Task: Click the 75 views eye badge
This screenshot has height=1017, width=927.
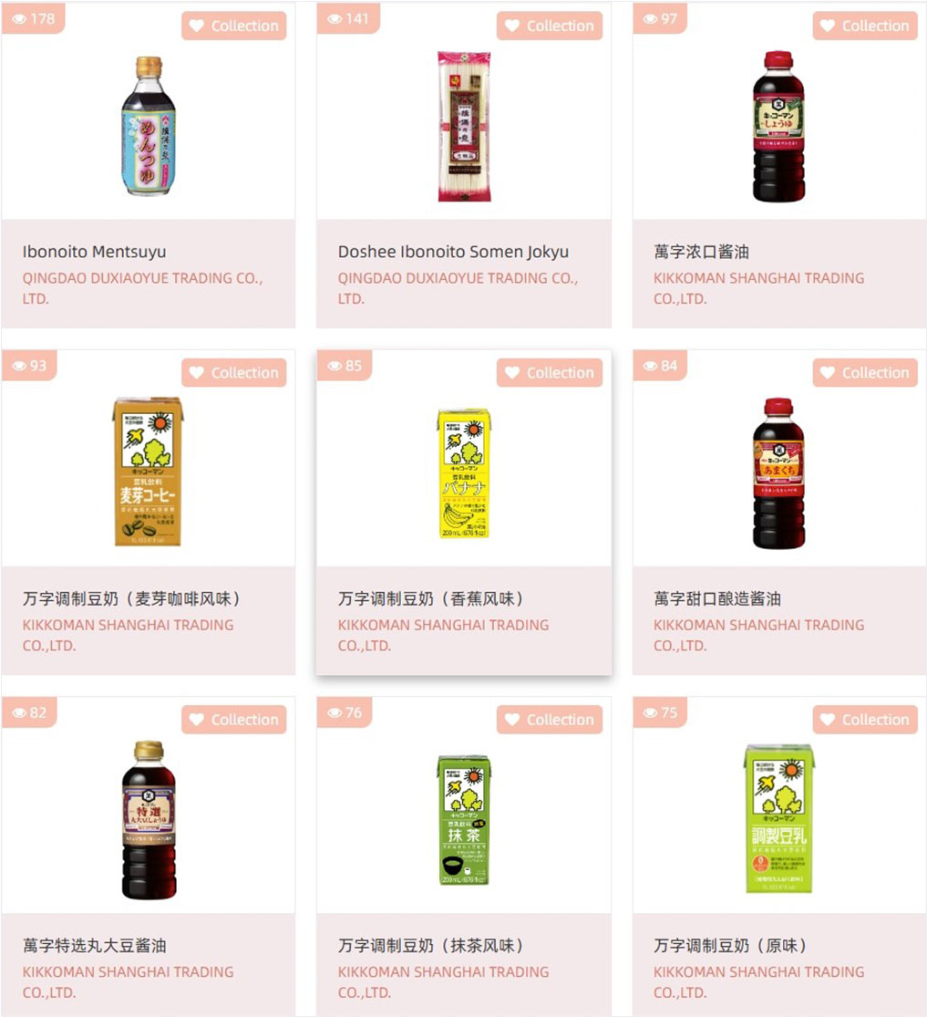Action: tap(660, 712)
